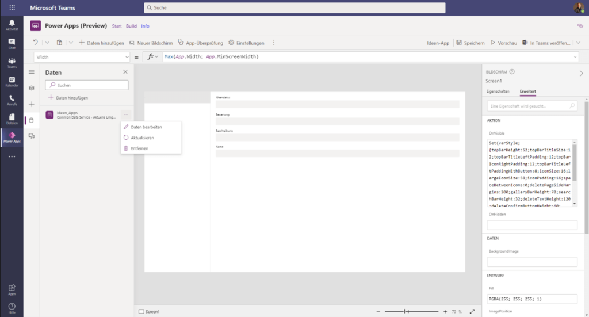Click the pop-out chat icon top right
This screenshot has height=317, width=589.
point(580,26)
